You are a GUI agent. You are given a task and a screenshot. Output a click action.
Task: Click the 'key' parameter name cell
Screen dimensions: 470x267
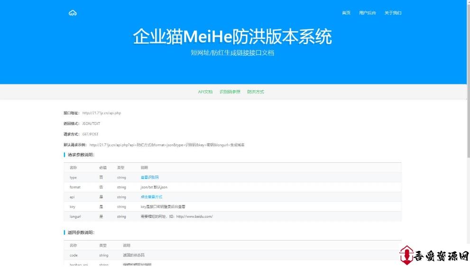click(x=72, y=206)
